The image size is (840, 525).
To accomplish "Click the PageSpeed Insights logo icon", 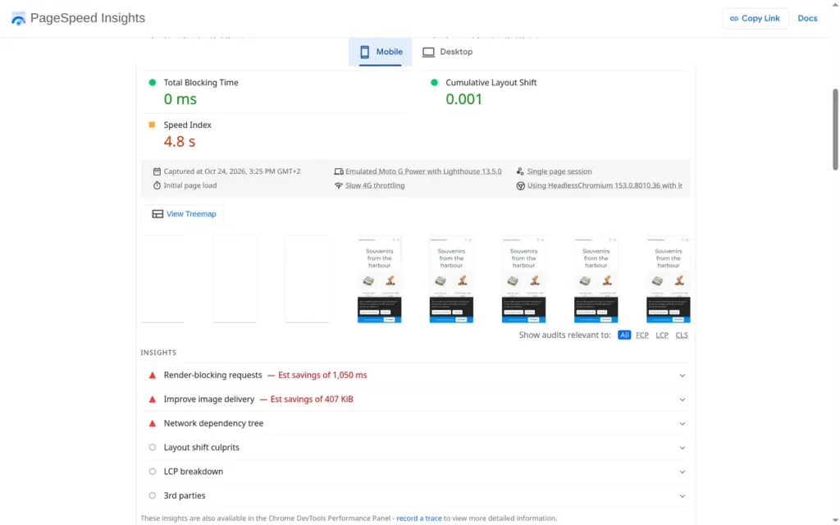I will pos(18,18).
